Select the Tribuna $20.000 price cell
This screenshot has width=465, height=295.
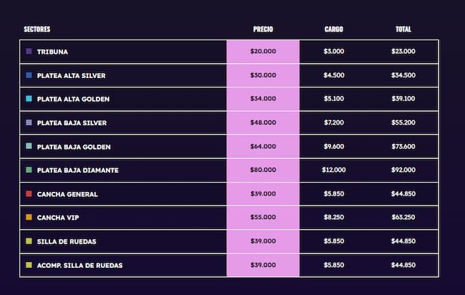point(263,52)
